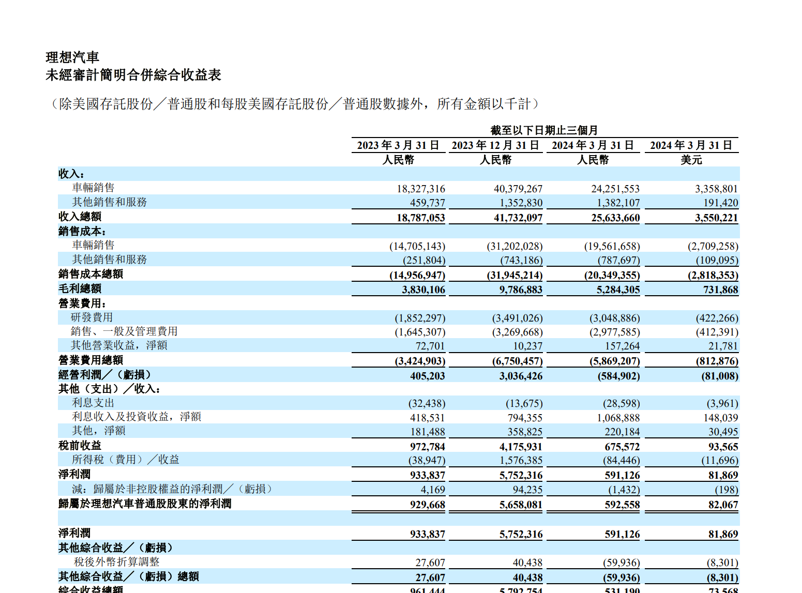802x593 pixels.
Task: Click the value 4,175,931
Action: tap(521, 447)
